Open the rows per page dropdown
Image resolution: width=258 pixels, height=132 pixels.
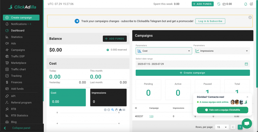(x=222, y=127)
